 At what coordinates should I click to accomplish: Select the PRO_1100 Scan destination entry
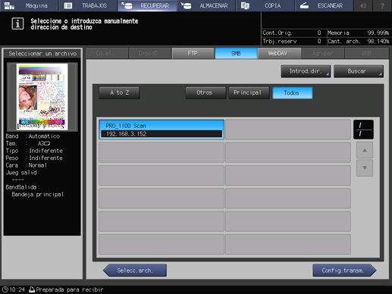click(x=162, y=130)
